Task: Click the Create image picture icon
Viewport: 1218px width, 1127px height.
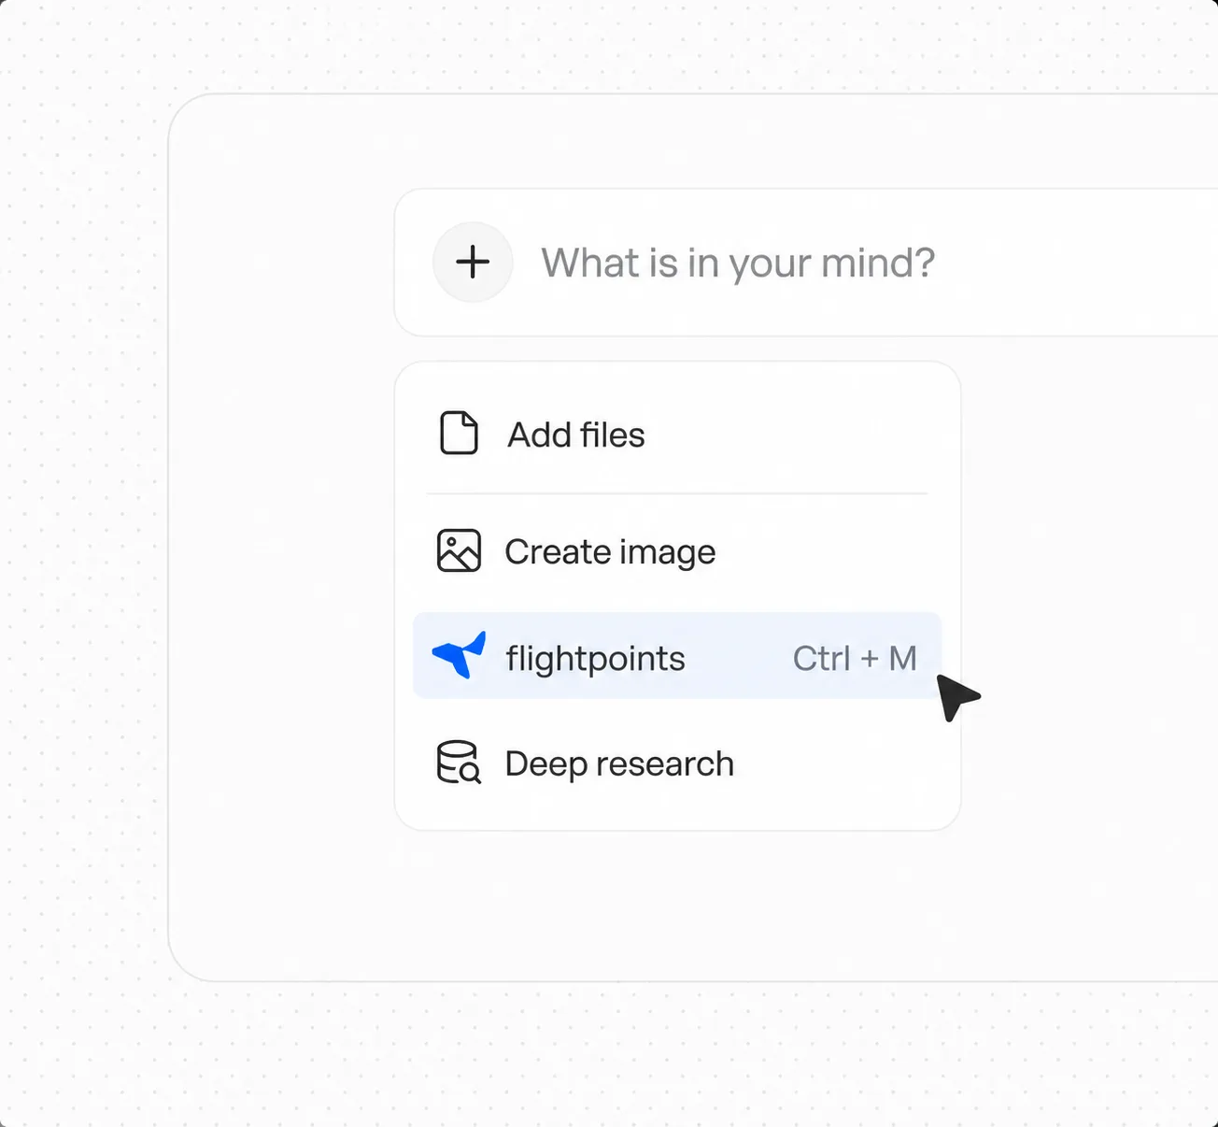Action: pyautogui.click(x=459, y=550)
